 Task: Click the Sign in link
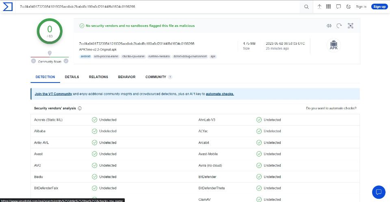361,7
